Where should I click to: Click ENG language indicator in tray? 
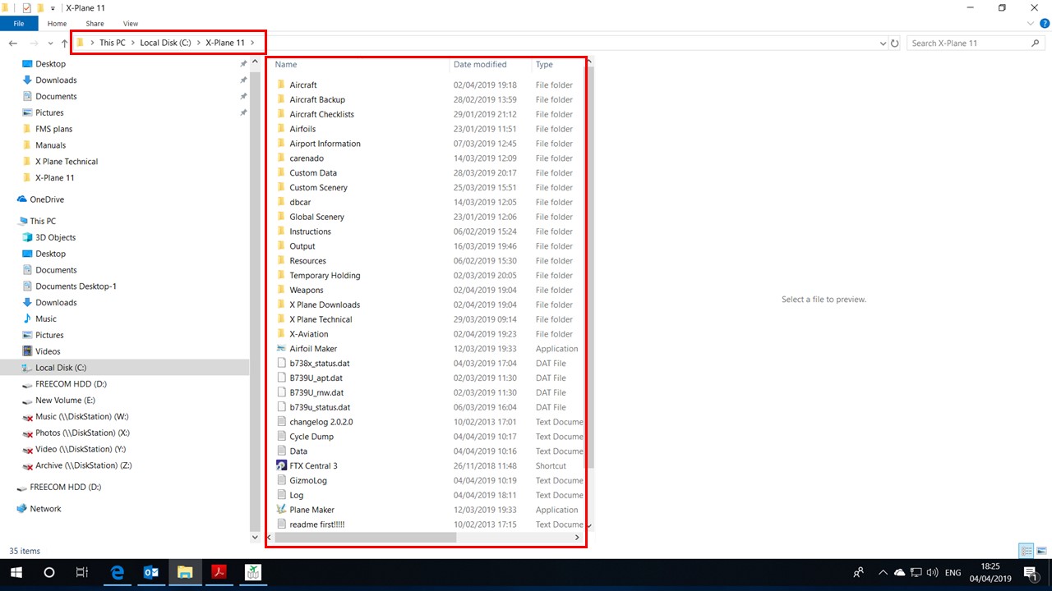953,572
